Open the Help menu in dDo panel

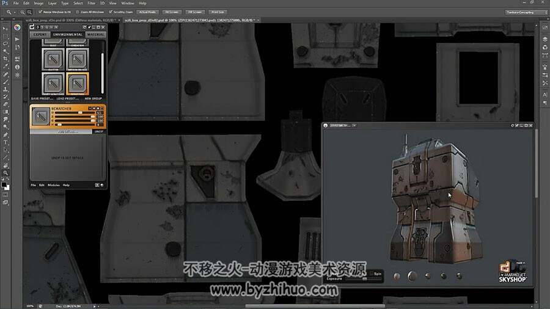point(66,185)
